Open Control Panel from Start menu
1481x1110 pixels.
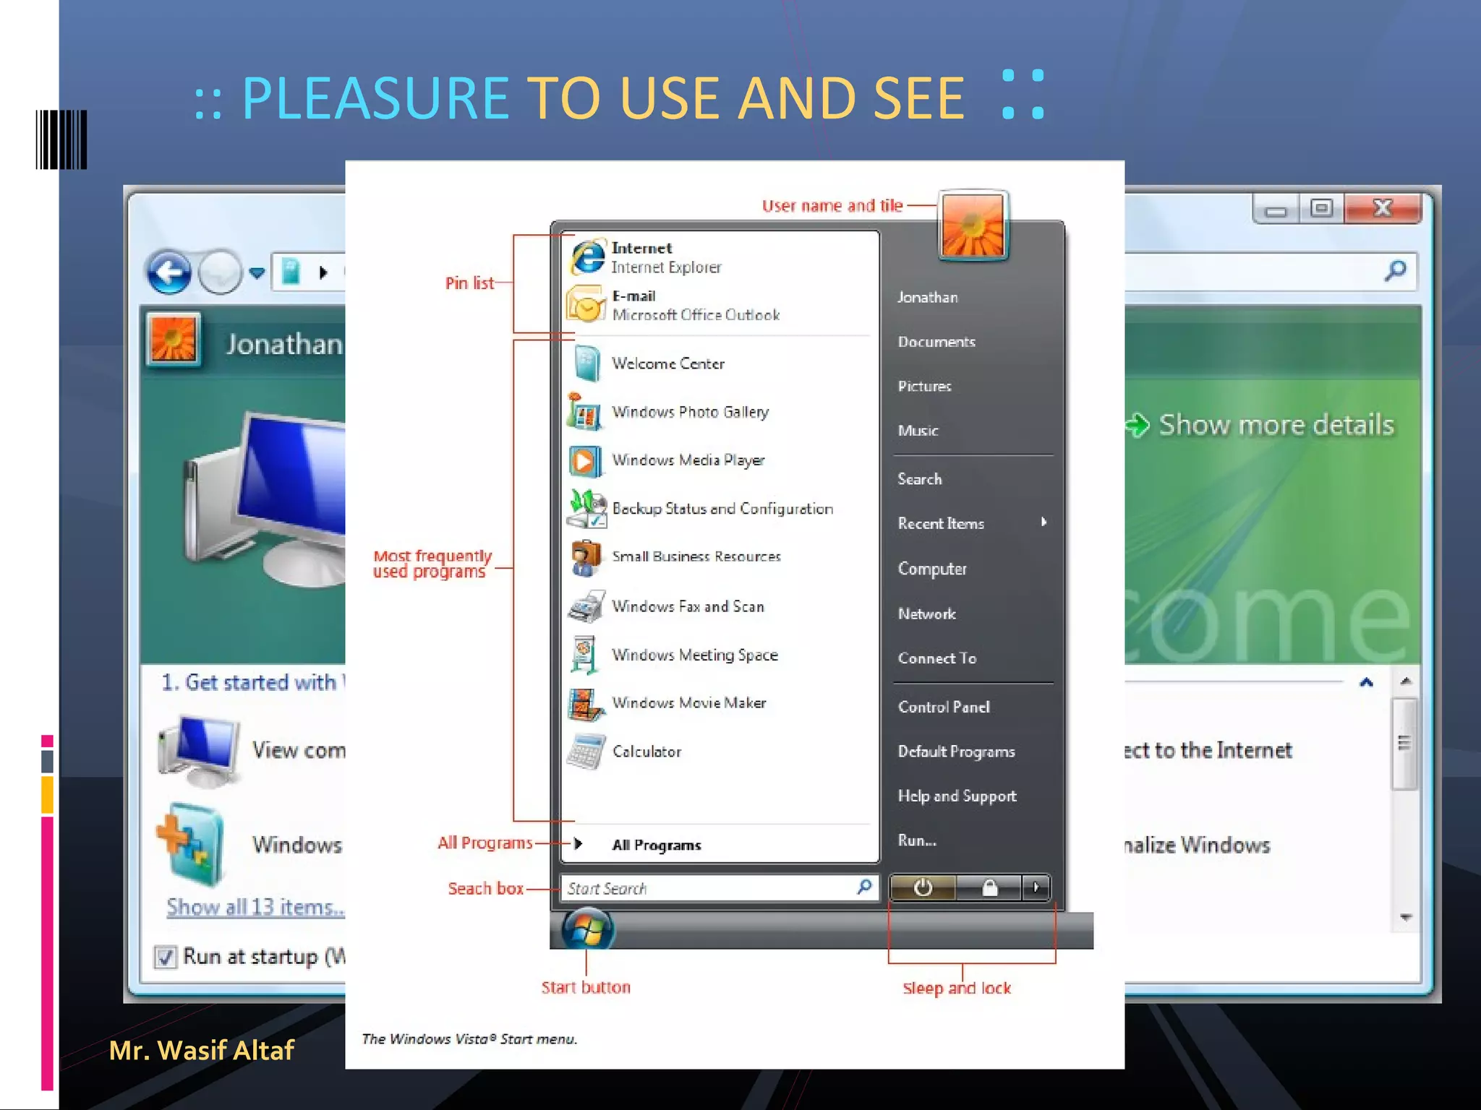(x=943, y=707)
